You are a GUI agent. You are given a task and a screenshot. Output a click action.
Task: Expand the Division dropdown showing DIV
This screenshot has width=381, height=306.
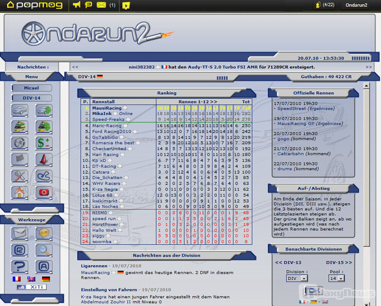coord(297,278)
